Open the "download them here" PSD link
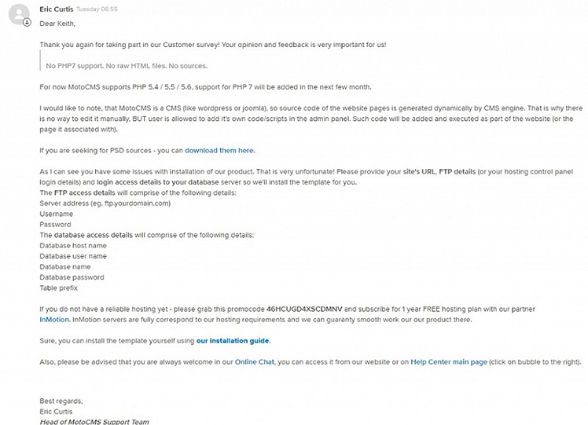The width and height of the screenshot is (588, 425). click(219, 150)
